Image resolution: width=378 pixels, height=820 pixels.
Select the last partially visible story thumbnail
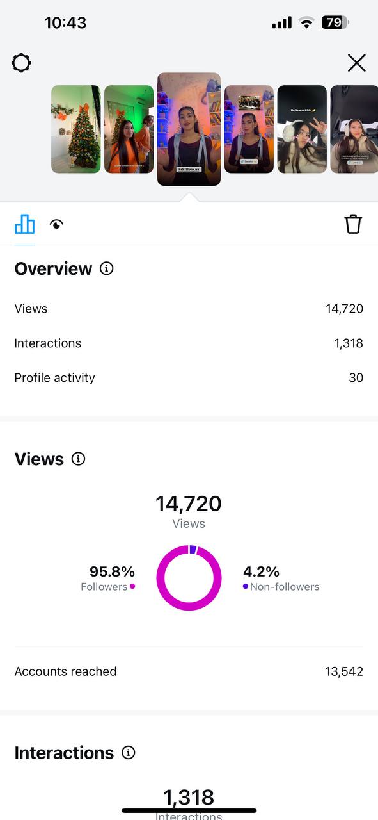pyautogui.click(x=354, y=129)
